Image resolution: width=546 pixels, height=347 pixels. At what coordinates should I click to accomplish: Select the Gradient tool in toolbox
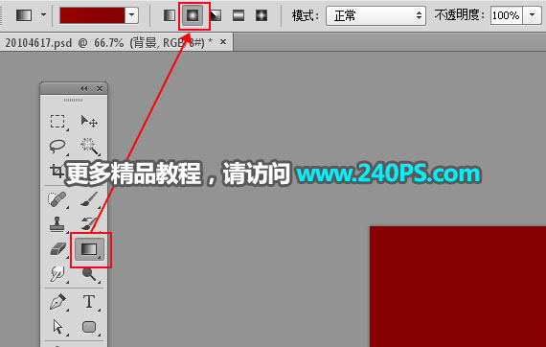[89, 249]
